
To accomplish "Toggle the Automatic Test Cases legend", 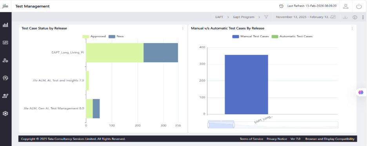I will pyautogui.click(x=292, y=36).
